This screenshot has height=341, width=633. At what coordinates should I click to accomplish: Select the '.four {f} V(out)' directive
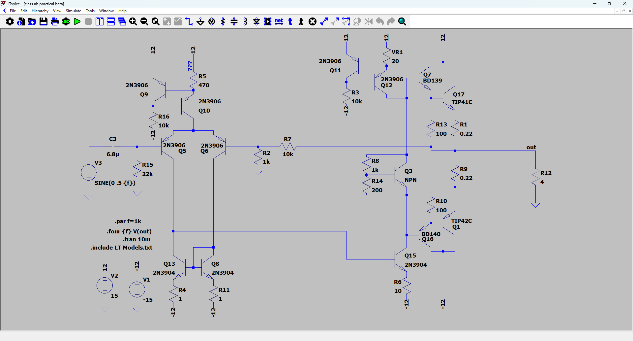click(x=129, y=231)
